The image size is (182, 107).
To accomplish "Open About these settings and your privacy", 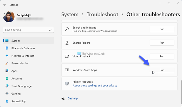I will 95,85.
